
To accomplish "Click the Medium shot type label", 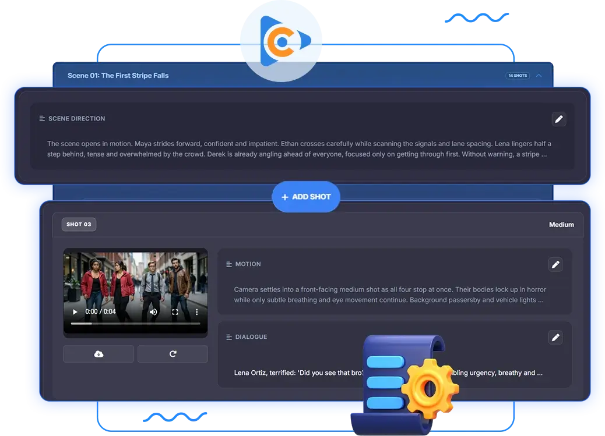I will 561,225.
